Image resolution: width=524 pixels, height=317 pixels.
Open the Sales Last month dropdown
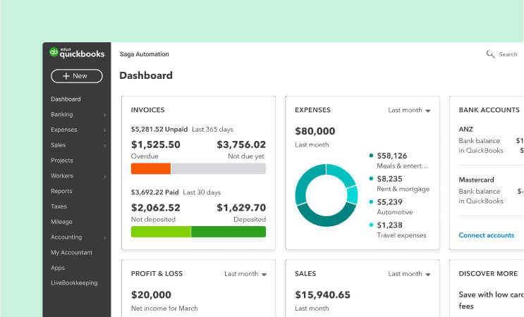(x=409, y=274)
